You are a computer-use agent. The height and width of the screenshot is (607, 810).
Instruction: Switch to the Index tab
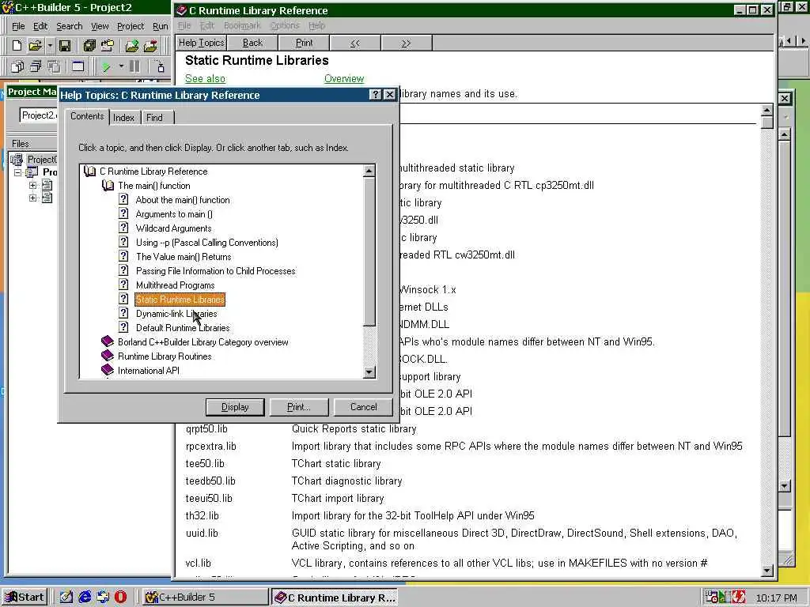click(123, 118)
